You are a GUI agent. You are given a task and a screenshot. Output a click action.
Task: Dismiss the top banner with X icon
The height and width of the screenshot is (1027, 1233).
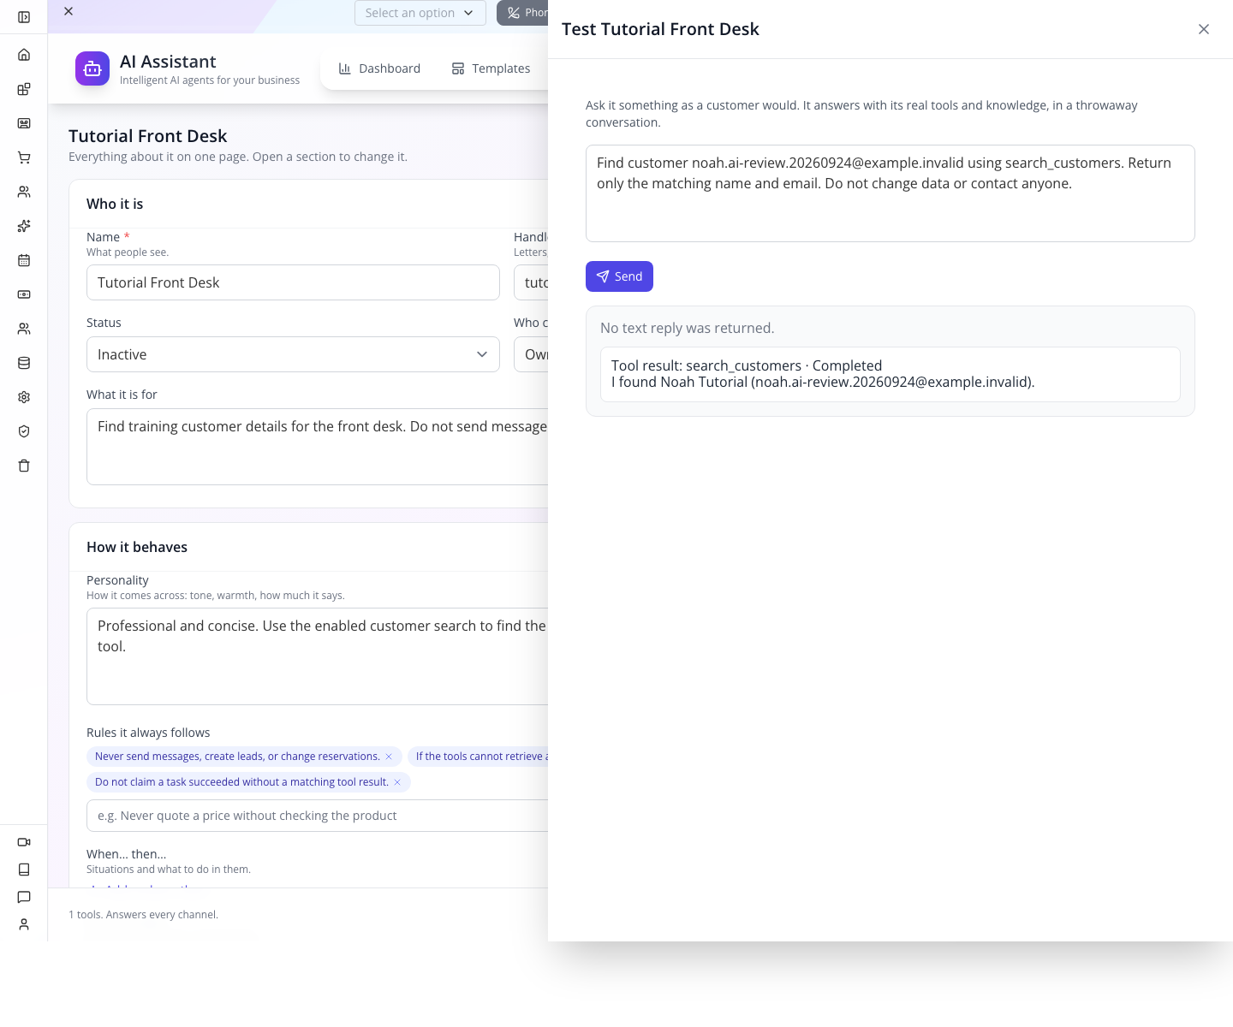(x=68, y=11)
